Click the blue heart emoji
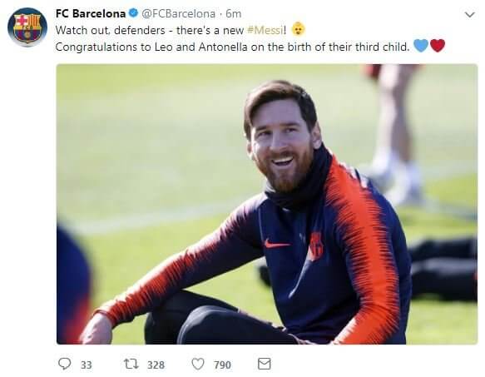This screenshot has width=485, height=377. click(421, 46)
